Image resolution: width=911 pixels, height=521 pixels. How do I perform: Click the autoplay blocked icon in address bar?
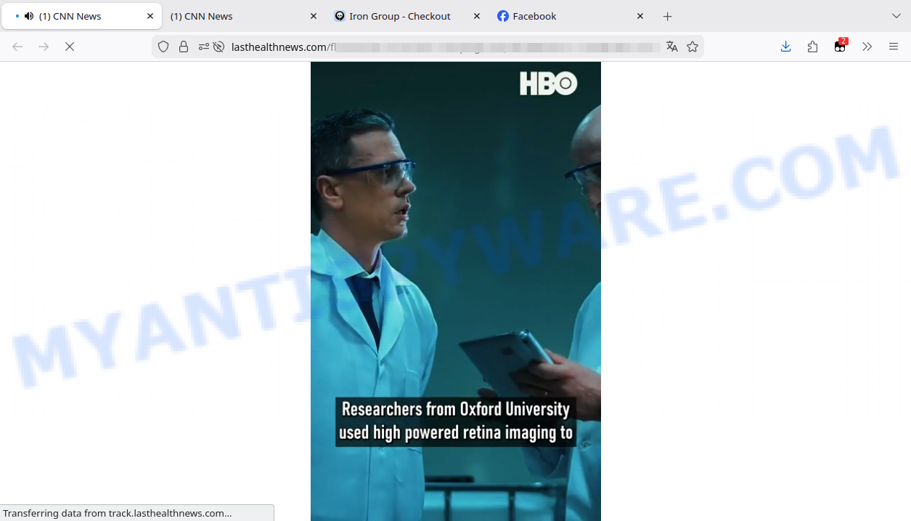(x=218, y=47)
